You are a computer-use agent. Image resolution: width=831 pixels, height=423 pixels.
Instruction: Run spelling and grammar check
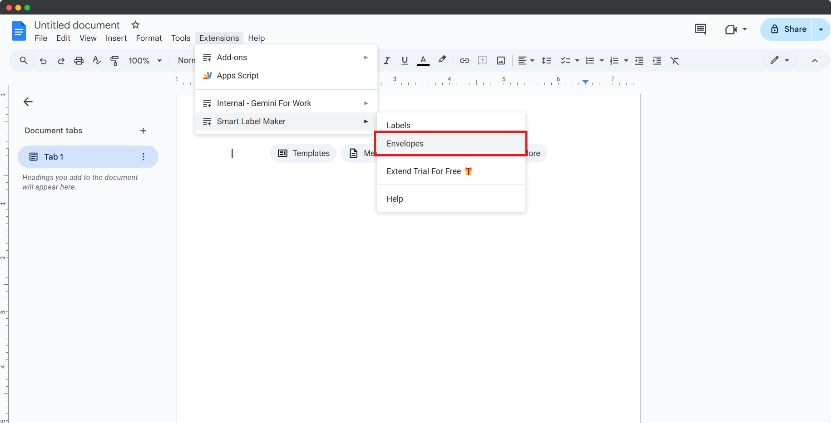pos(97,60)
